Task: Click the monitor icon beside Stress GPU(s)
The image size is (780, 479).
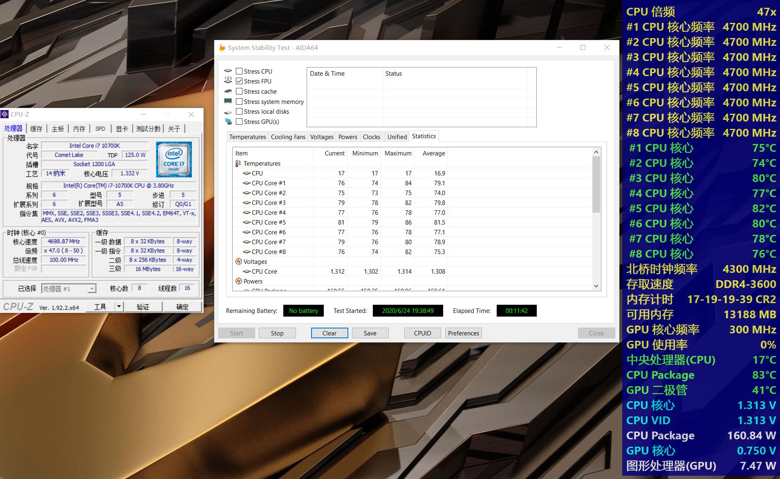Action: click(x=228, y=121)
